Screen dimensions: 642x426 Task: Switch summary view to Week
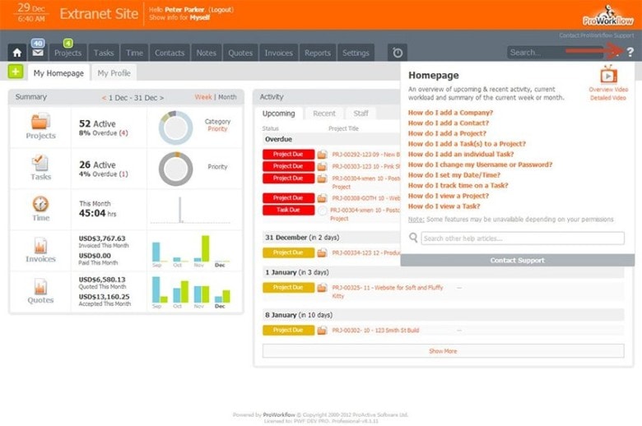point(202,97)
